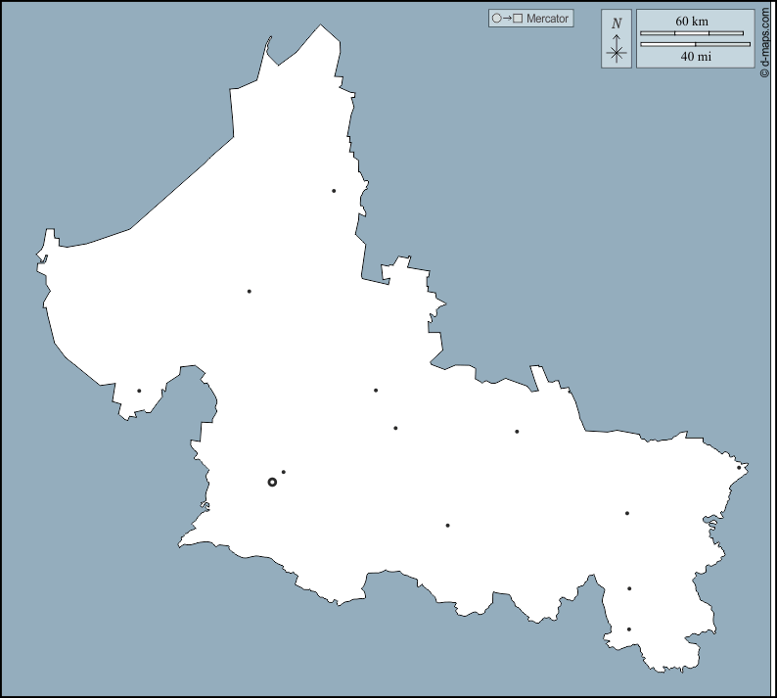Viewport: 777px width, 698px height.
Task: Click the city dot between northernmost and westernmost dots
Action: (x=250, y=291)
